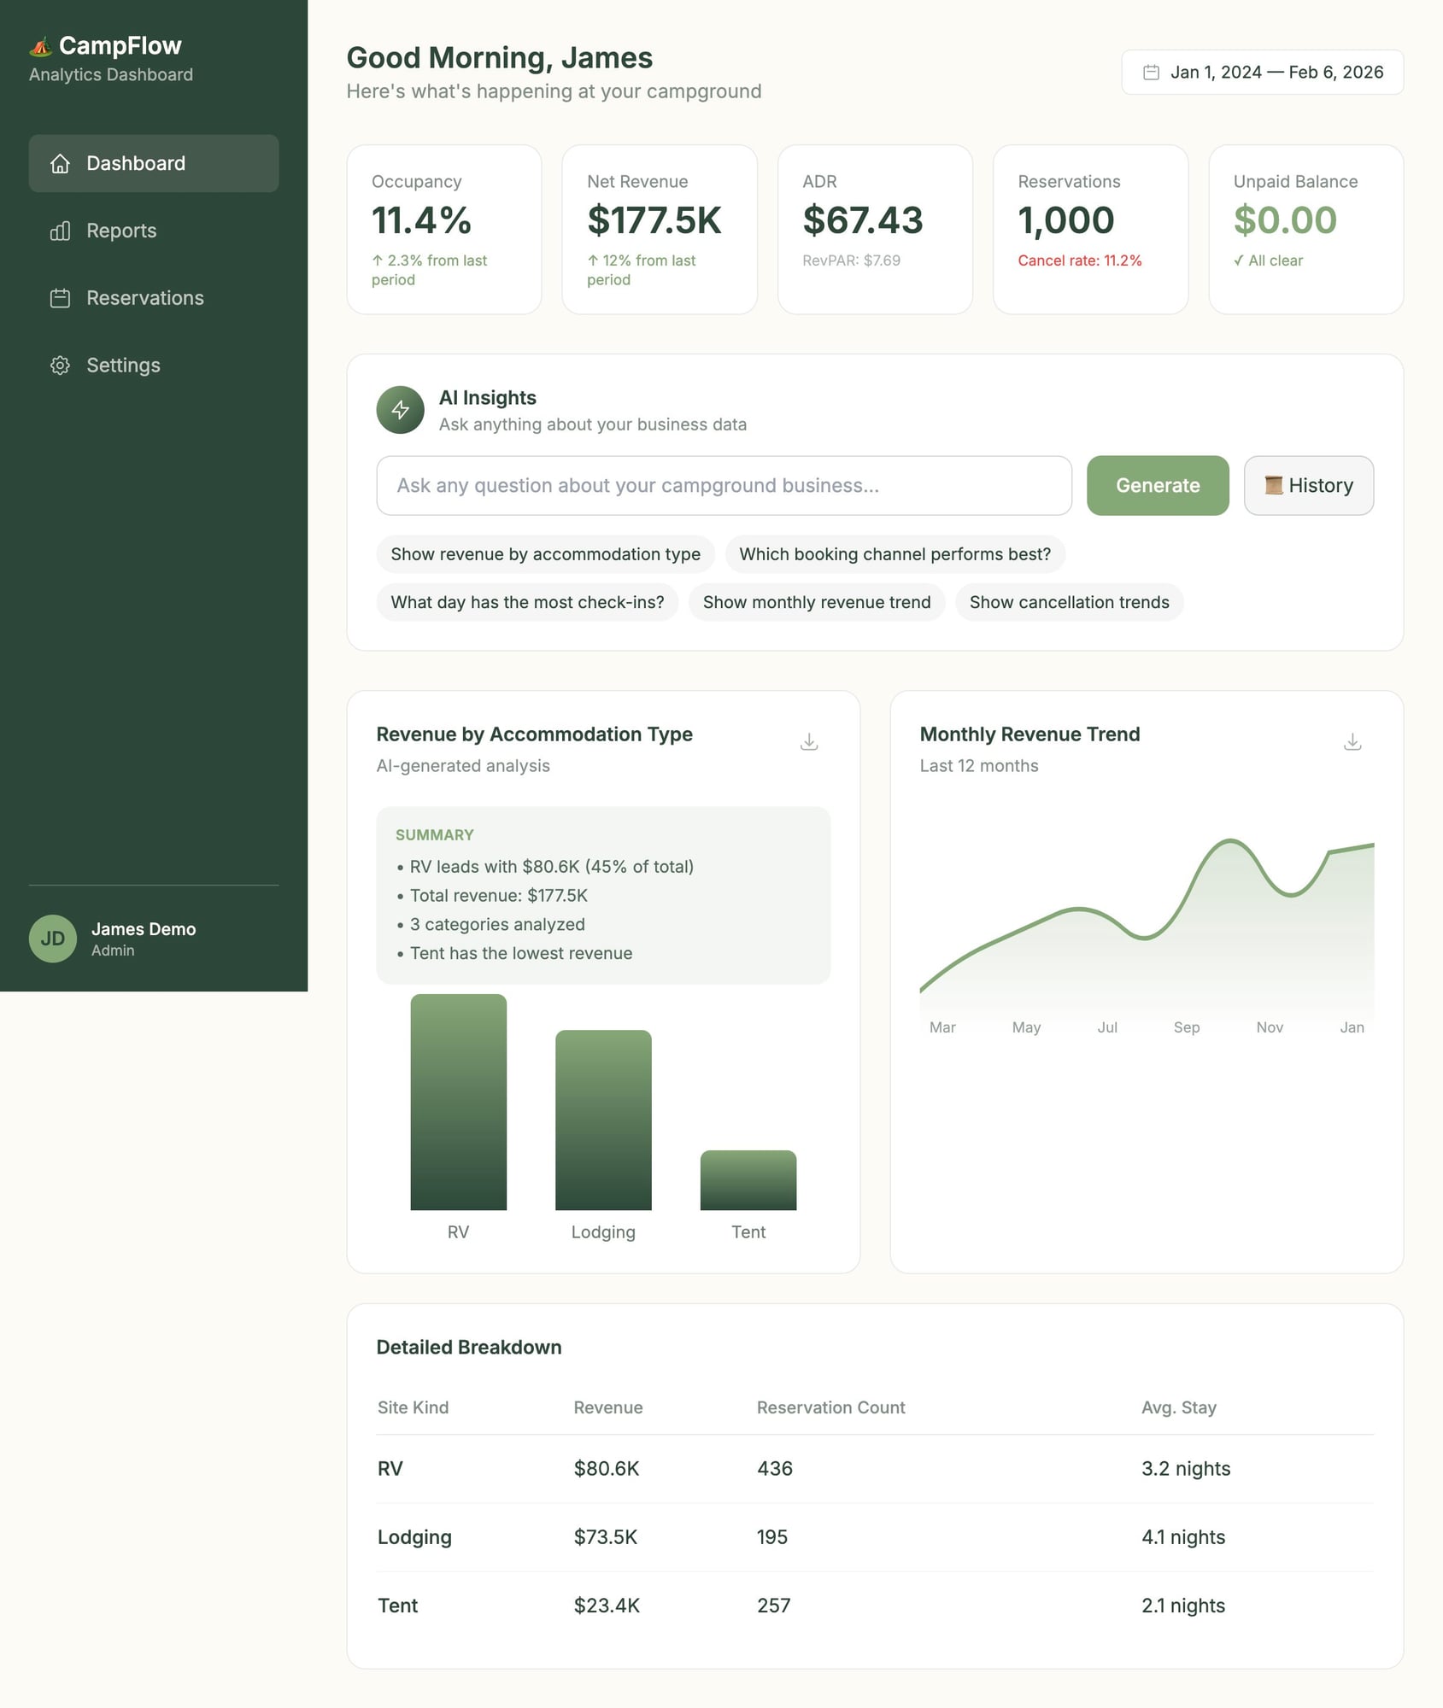Open the Dashboard menu item
Screen dimensions: 1443x1708
pos(154,163)
